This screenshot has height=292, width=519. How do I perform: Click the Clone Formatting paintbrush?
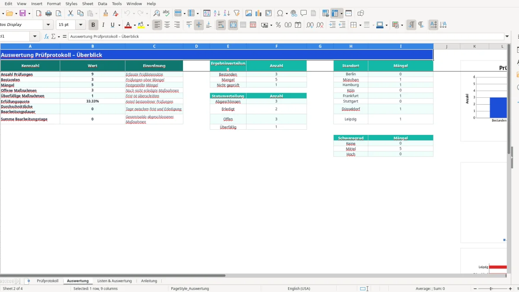(106, 13)
